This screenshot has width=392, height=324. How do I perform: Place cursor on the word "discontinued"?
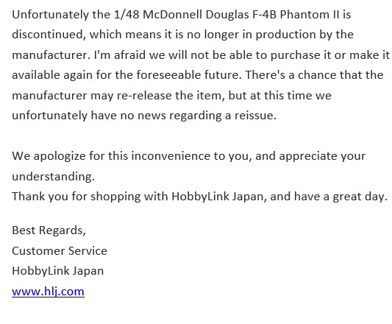click(x=47, y=35)
